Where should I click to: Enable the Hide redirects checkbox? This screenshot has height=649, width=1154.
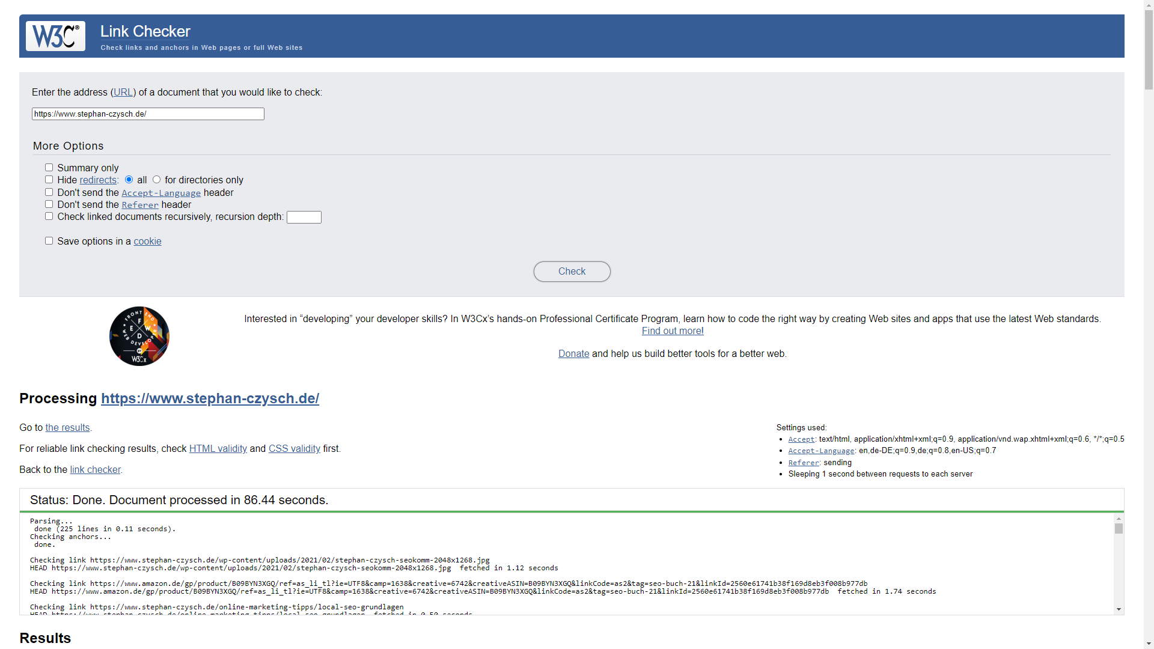pyautogui.click(x=49, y=180)
